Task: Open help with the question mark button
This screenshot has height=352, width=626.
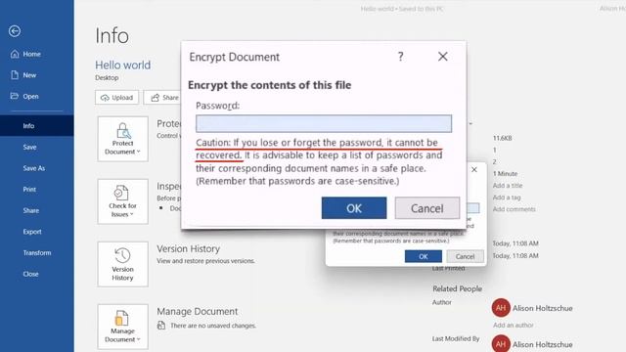Action: (400, 57)
